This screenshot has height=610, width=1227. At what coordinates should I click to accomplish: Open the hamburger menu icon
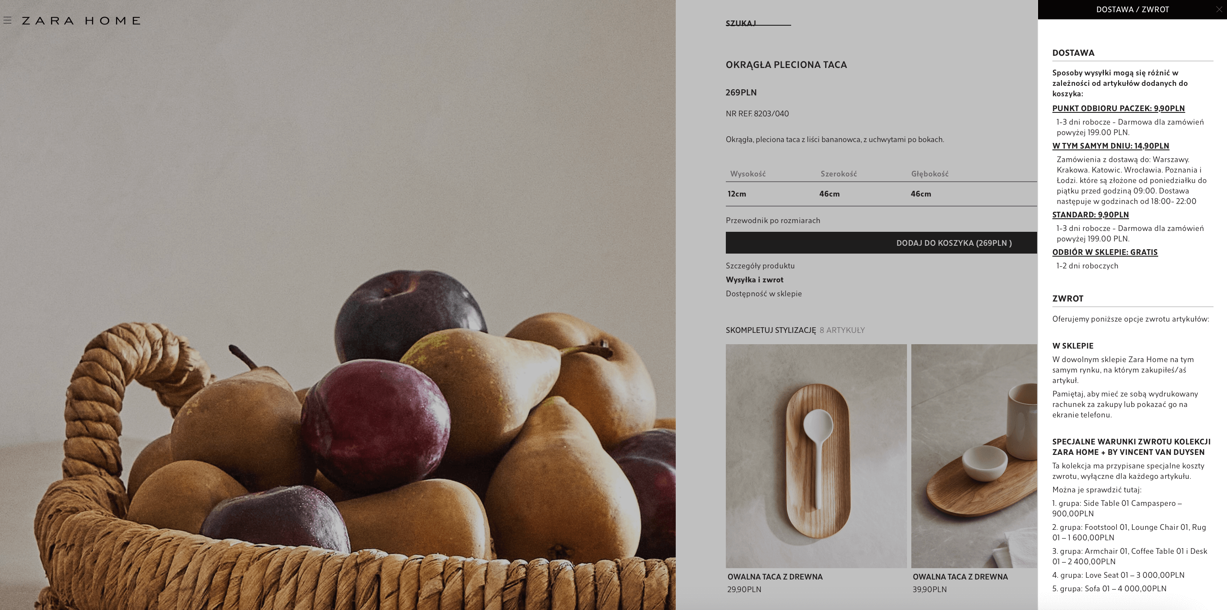[x=7, y=20]
